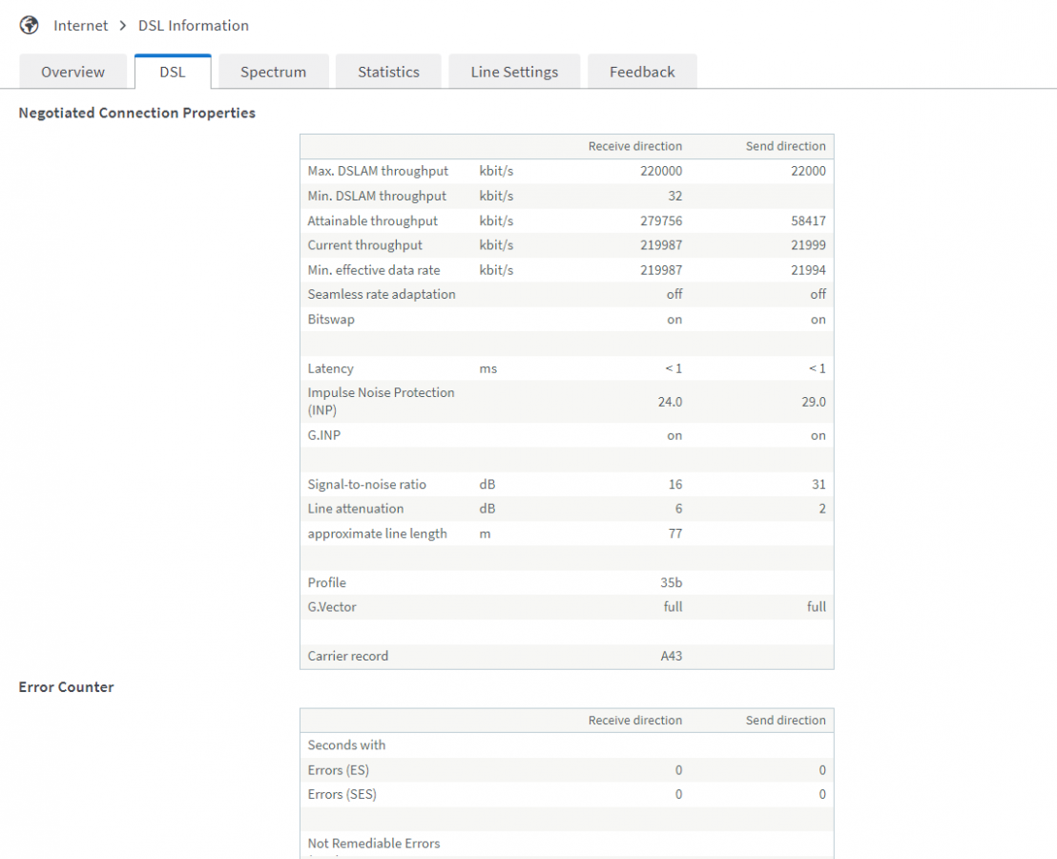Click Receive direction header in connection properties table

635,146
